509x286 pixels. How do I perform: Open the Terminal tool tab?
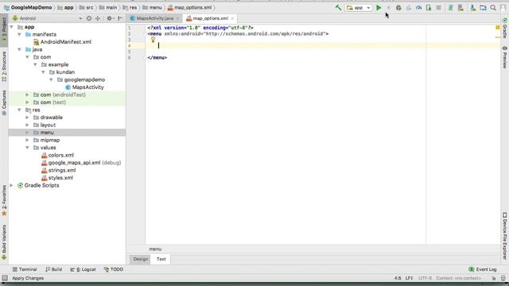(25, 269)
